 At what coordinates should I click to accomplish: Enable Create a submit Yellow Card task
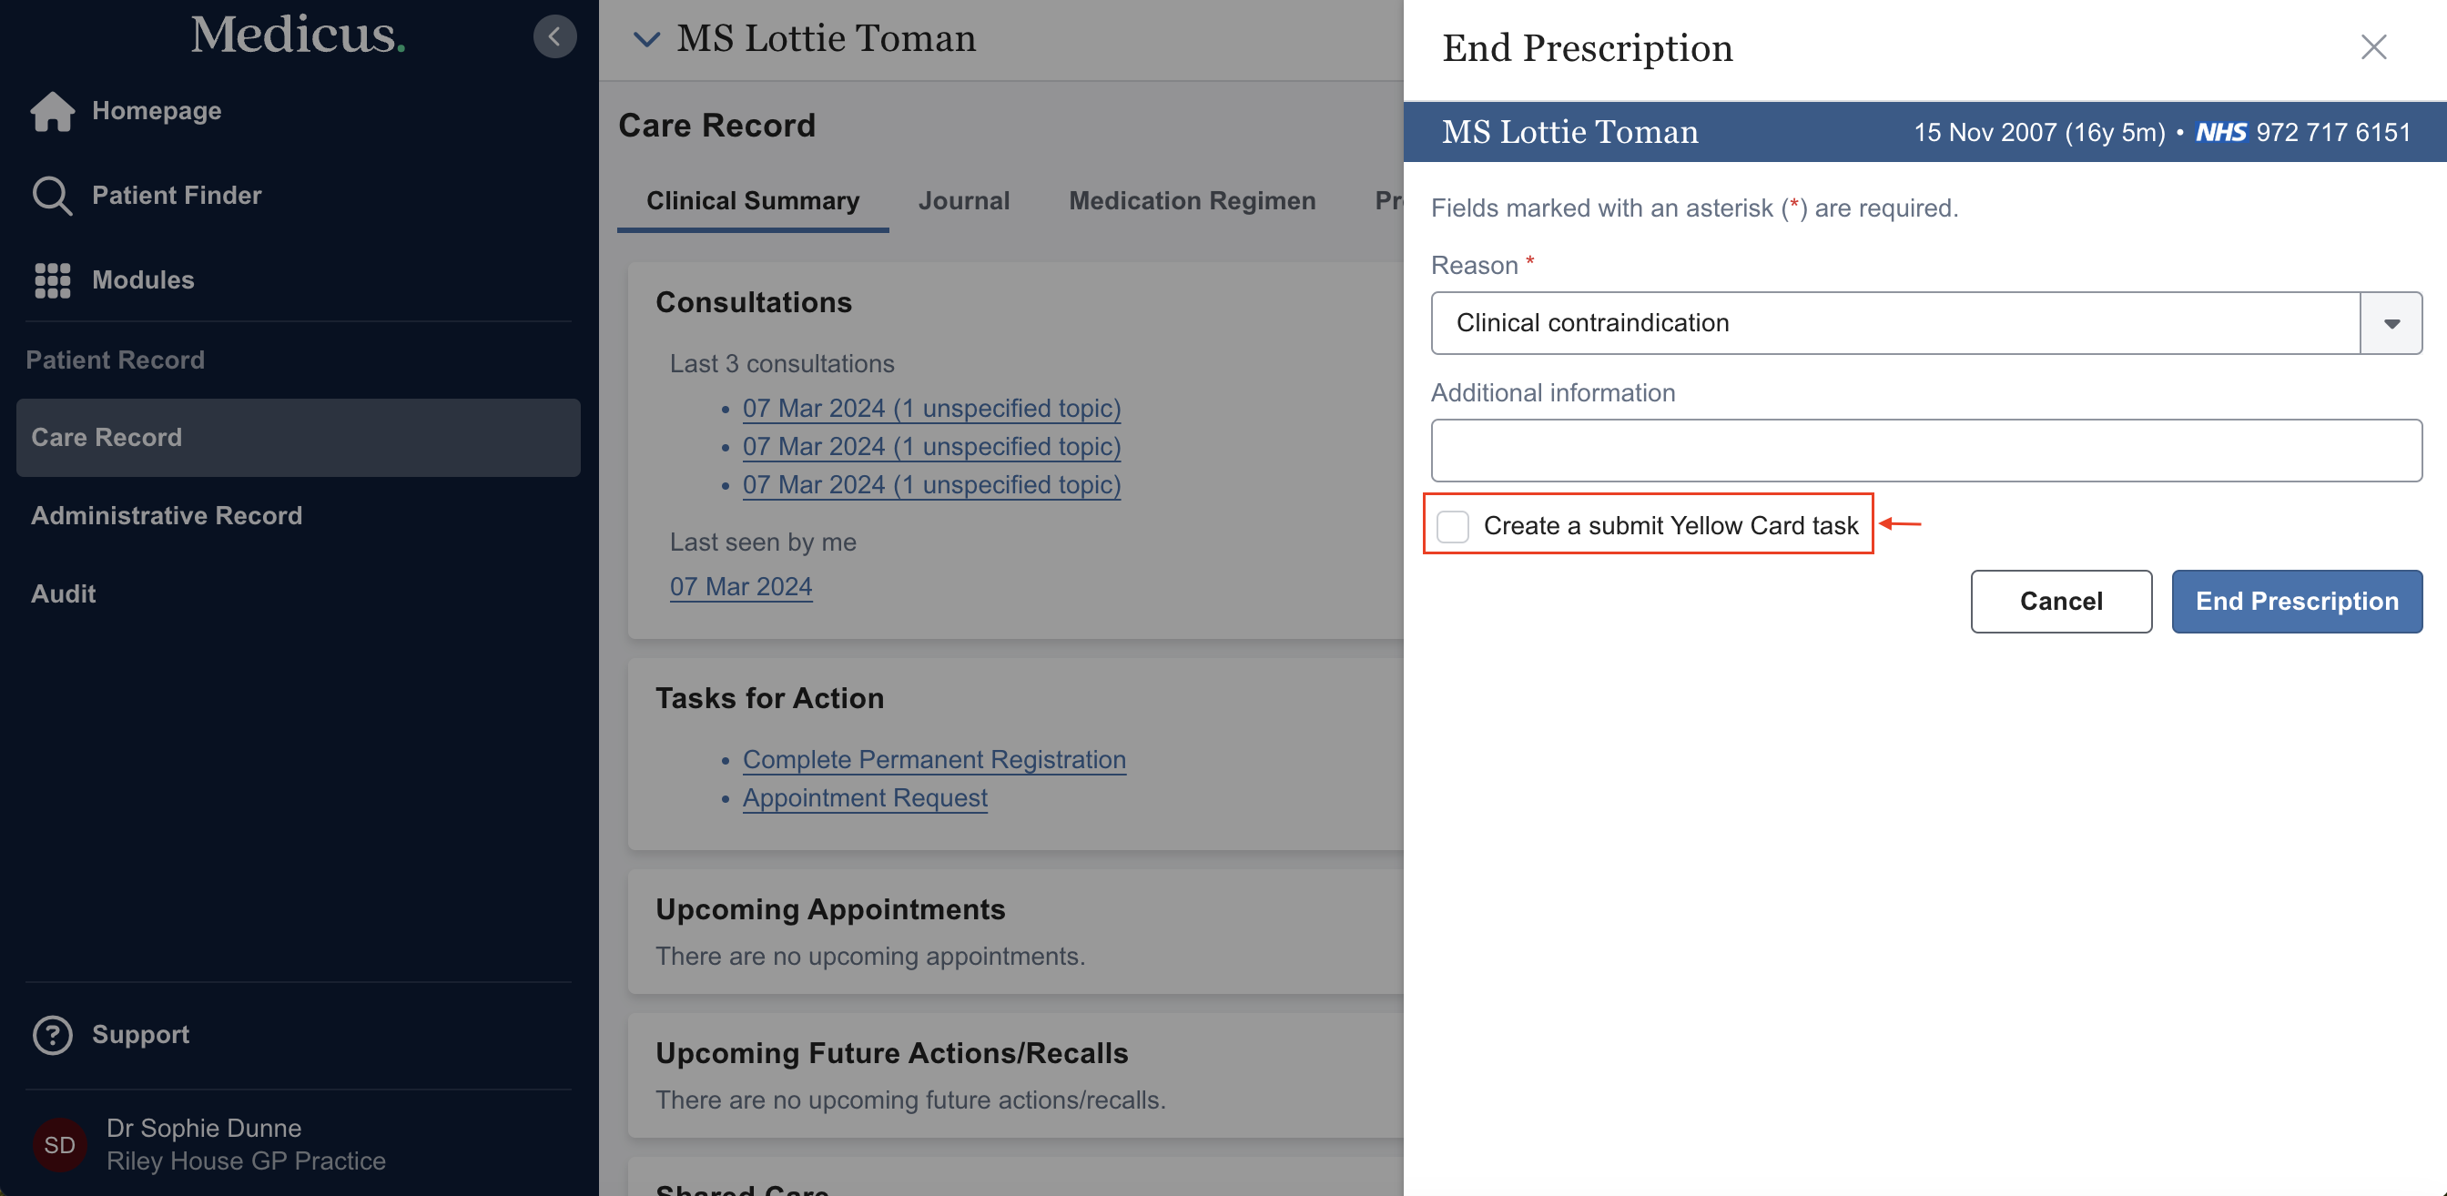(x=1452, y=525)
